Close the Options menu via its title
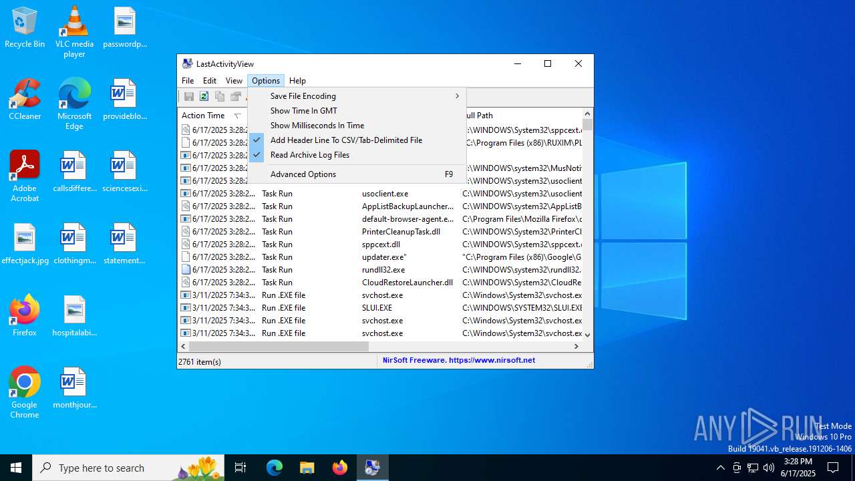Image resolution: width=855 pixels, height=481 pixels. point(266,81)
